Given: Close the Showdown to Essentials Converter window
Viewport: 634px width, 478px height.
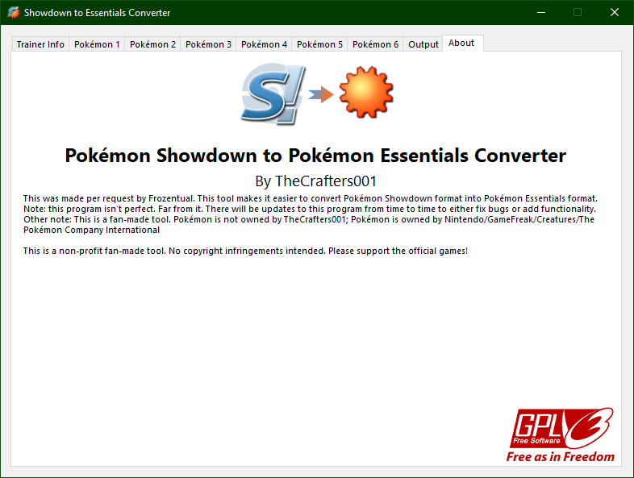Looking at the screenshot, I should tap(615, 13).
